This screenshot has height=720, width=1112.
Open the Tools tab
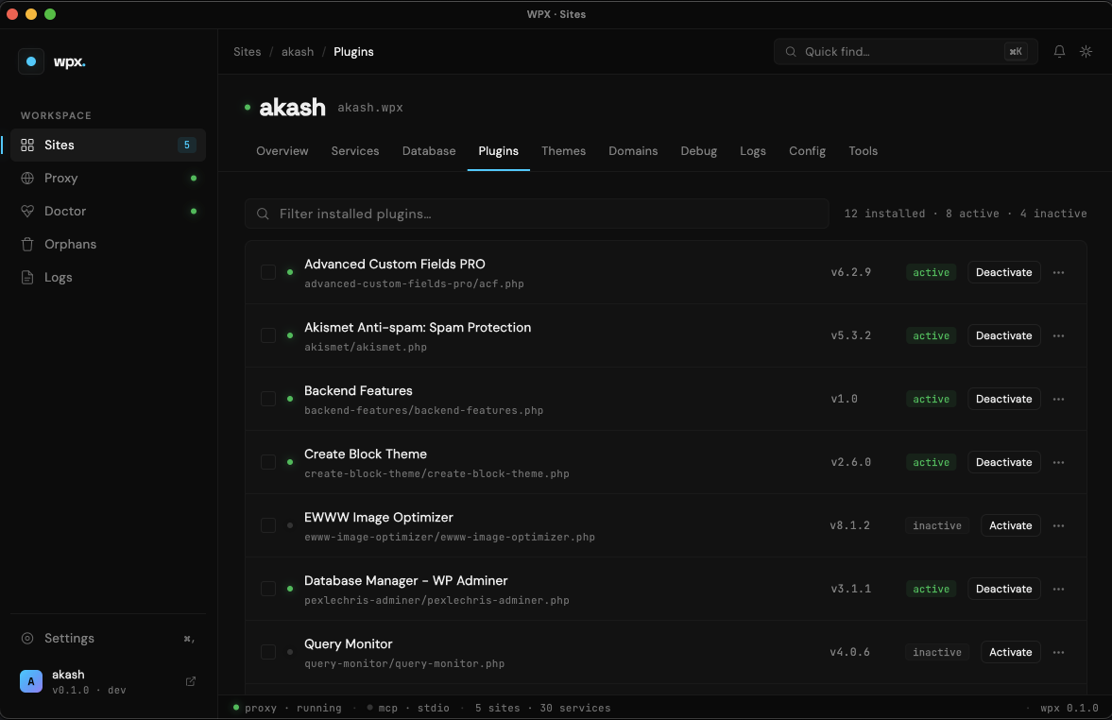[864, 151]
